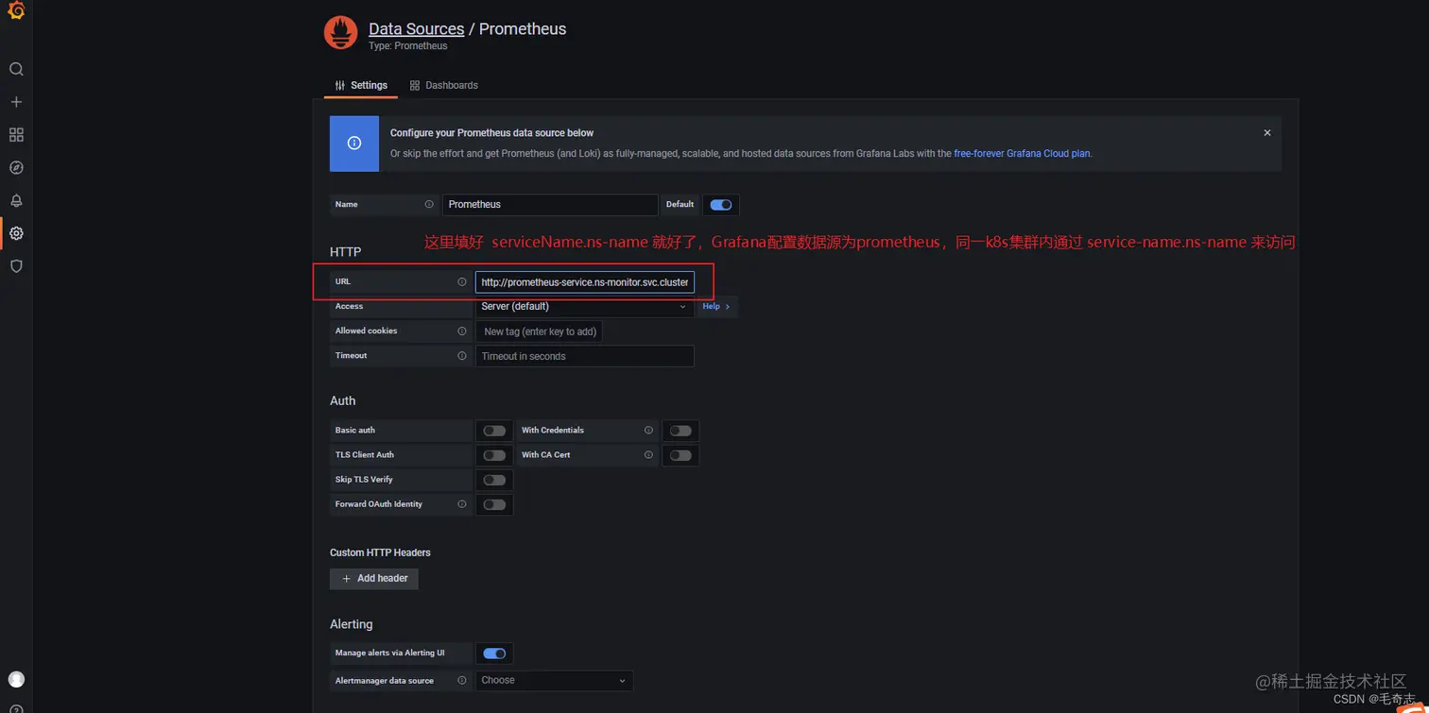This screenshot has width=1429, height=713.
Task: Open the user avatar in sidebar
Action: (16, 679)
